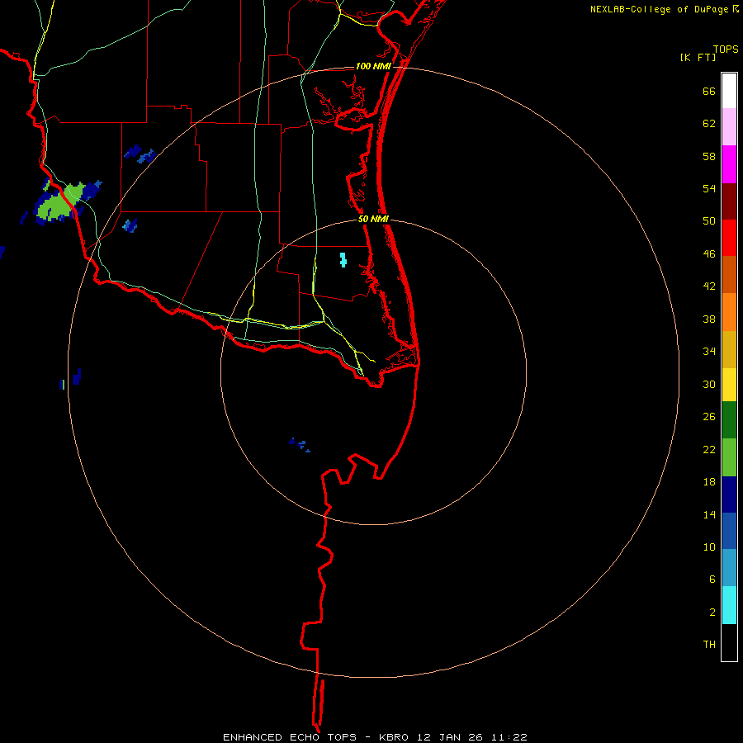Click the "50 NMI" range ring label
The width and height of the screenshot is (743, 743).
click(373, 219)
